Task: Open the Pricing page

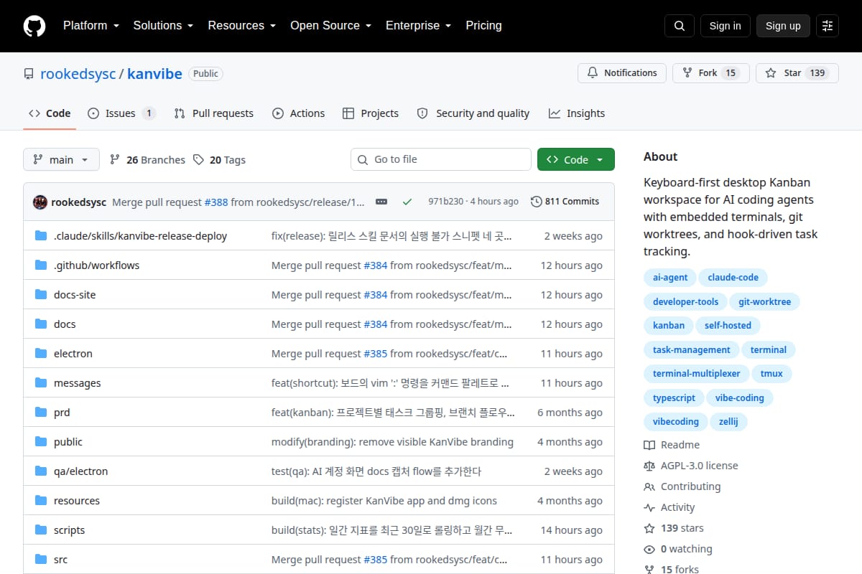Action: click(483, 26)
